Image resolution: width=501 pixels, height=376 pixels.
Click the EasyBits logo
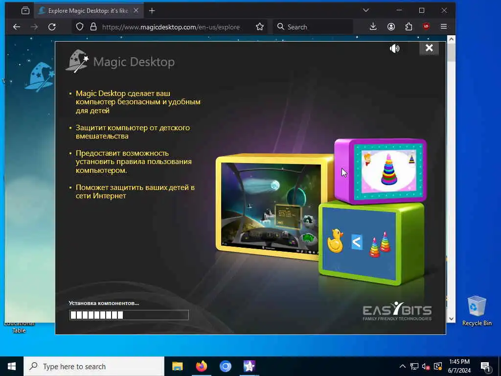pyautogui.click(x=397, y=311)
